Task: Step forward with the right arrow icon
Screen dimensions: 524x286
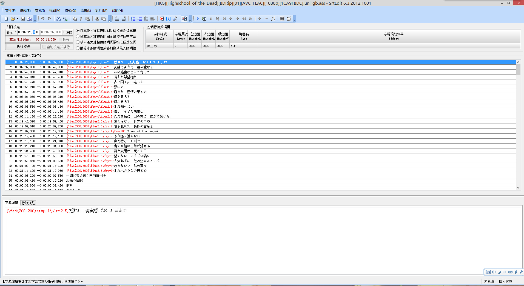Action: [x=237, y=19]
